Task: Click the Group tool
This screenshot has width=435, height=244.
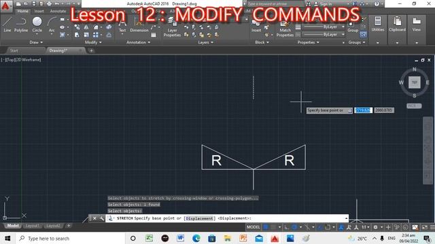Action: [353, 26]
